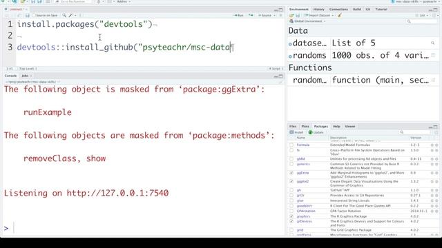Click the Environment search field

(x=422, y=21)
